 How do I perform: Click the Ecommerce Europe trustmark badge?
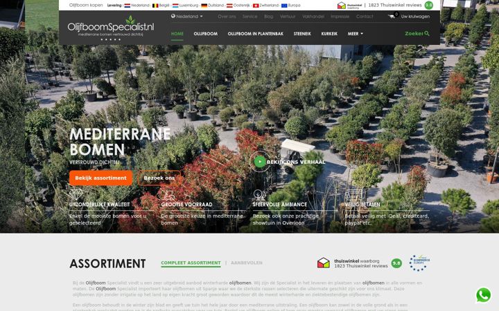coord(419,263)
